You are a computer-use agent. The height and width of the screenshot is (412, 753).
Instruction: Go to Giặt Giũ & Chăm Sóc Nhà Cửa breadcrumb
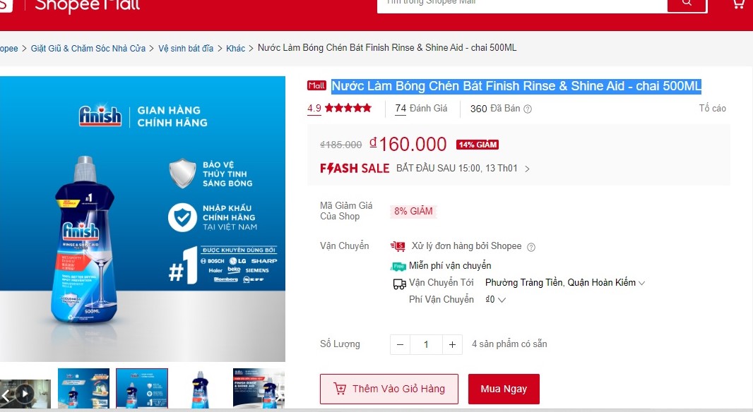(x=88, y=49)
